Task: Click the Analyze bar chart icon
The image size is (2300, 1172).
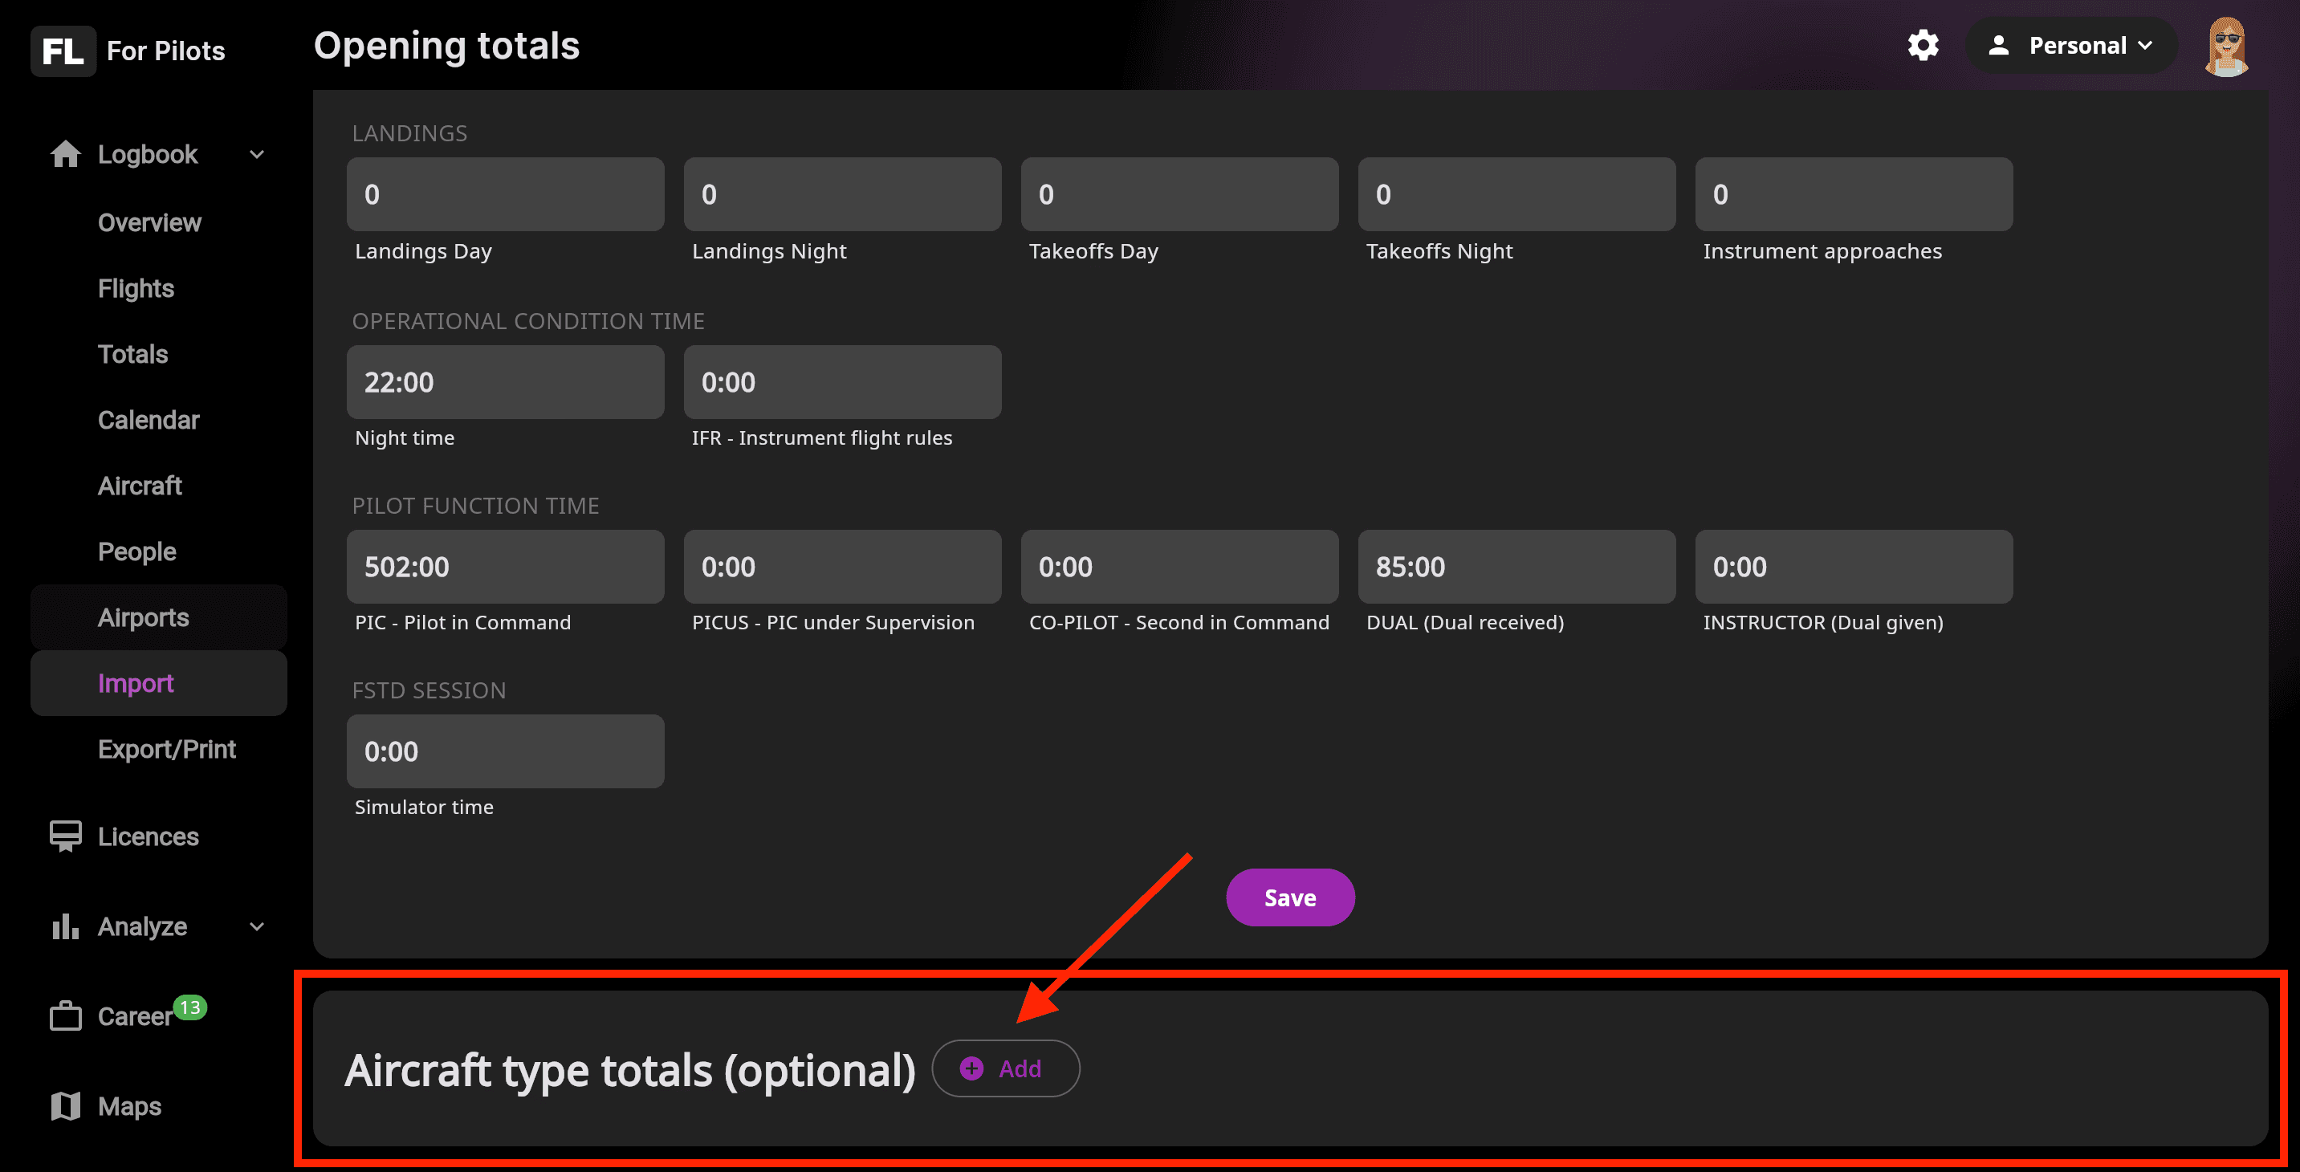Action: 65,926
